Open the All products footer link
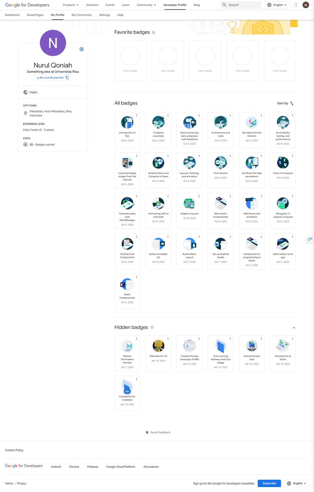This screenshot has width=314, height=492. [x=151, y=467]
